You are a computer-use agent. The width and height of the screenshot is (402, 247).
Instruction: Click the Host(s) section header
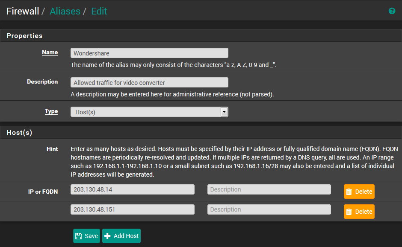(19, 133)
